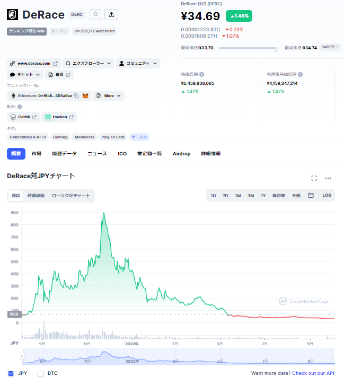Click On 232,112 watchlists badge
This screenshot has width=344, height=386.
94,31
